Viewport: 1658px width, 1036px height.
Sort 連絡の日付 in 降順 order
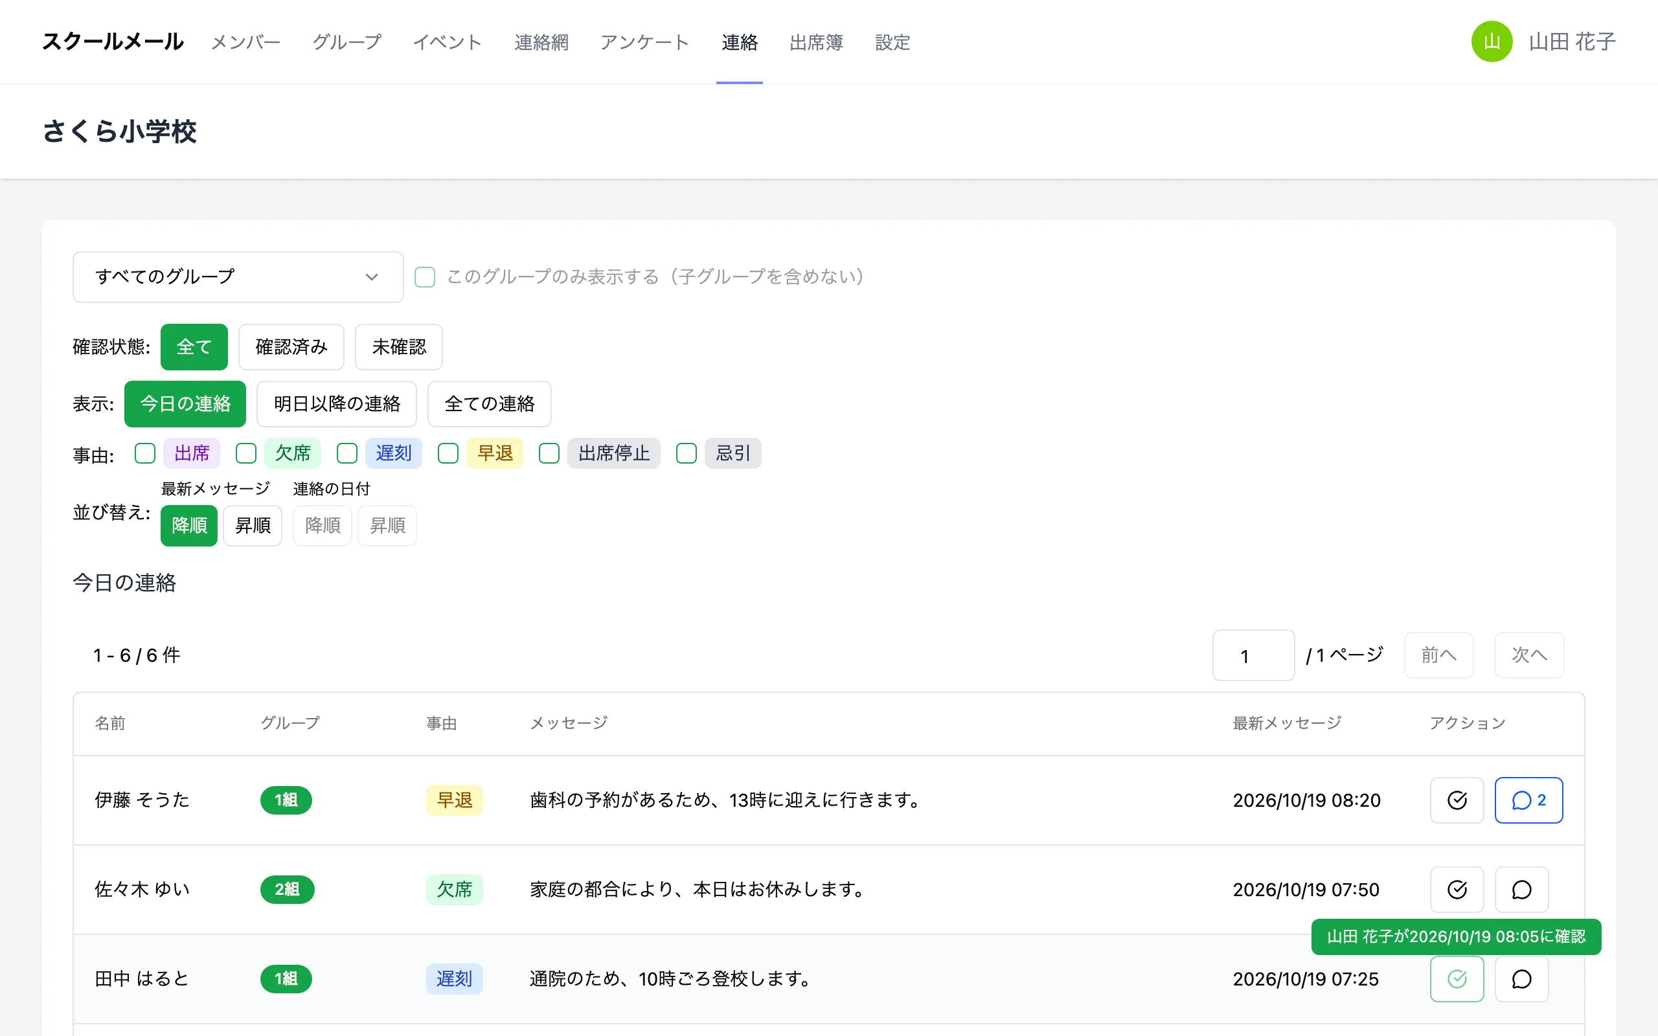tap(323, 526)
